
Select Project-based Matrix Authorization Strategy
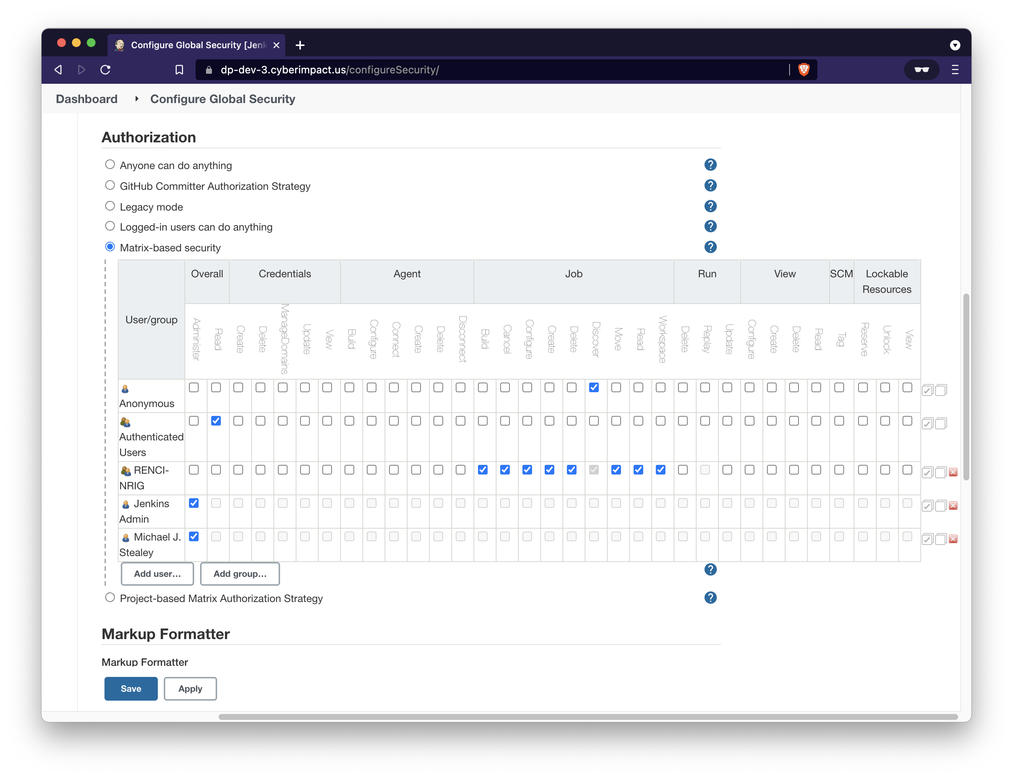point(110,597)
